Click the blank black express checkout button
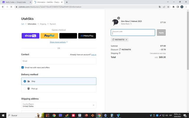Viewport: 189px width, 118px height. (x=68, y=36)
